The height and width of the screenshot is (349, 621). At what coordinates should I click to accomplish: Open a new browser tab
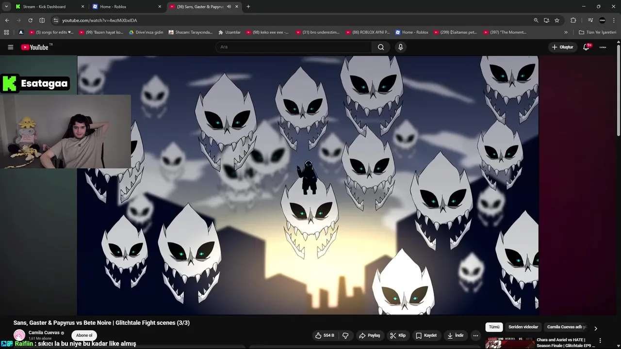click(248, 7)
